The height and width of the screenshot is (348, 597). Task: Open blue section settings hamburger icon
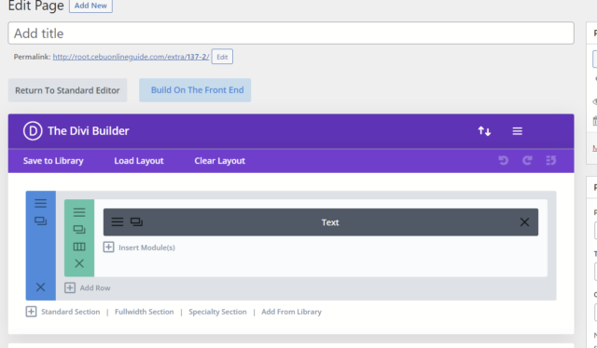[x=41, y=203]
